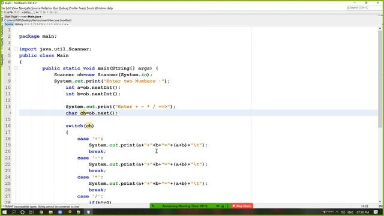Viewport: 384px width, 216px height.
Task: Click the lock icon in Zoom bar
Action: (x=223, y=206)
